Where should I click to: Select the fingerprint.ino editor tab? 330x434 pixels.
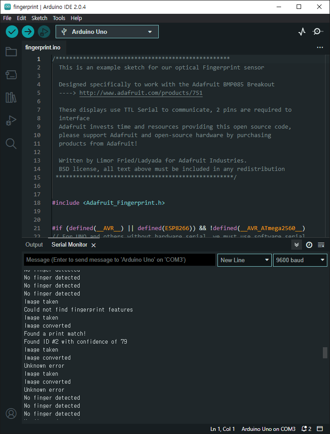click(x=43, y=48)
